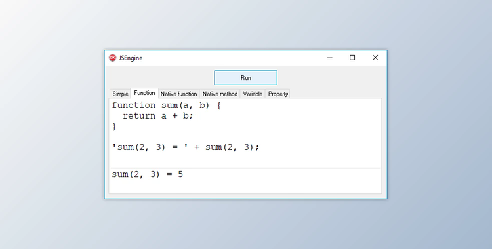Minimize the JSEngine window
The width and height of the screenshot is (492, 249).
click(330, 58)
